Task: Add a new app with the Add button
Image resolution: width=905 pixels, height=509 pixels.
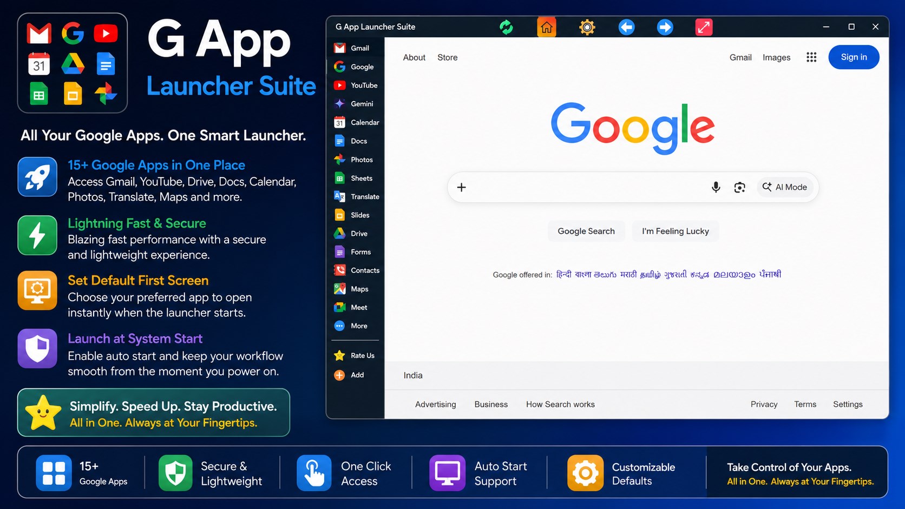Action: pos(355,375)
